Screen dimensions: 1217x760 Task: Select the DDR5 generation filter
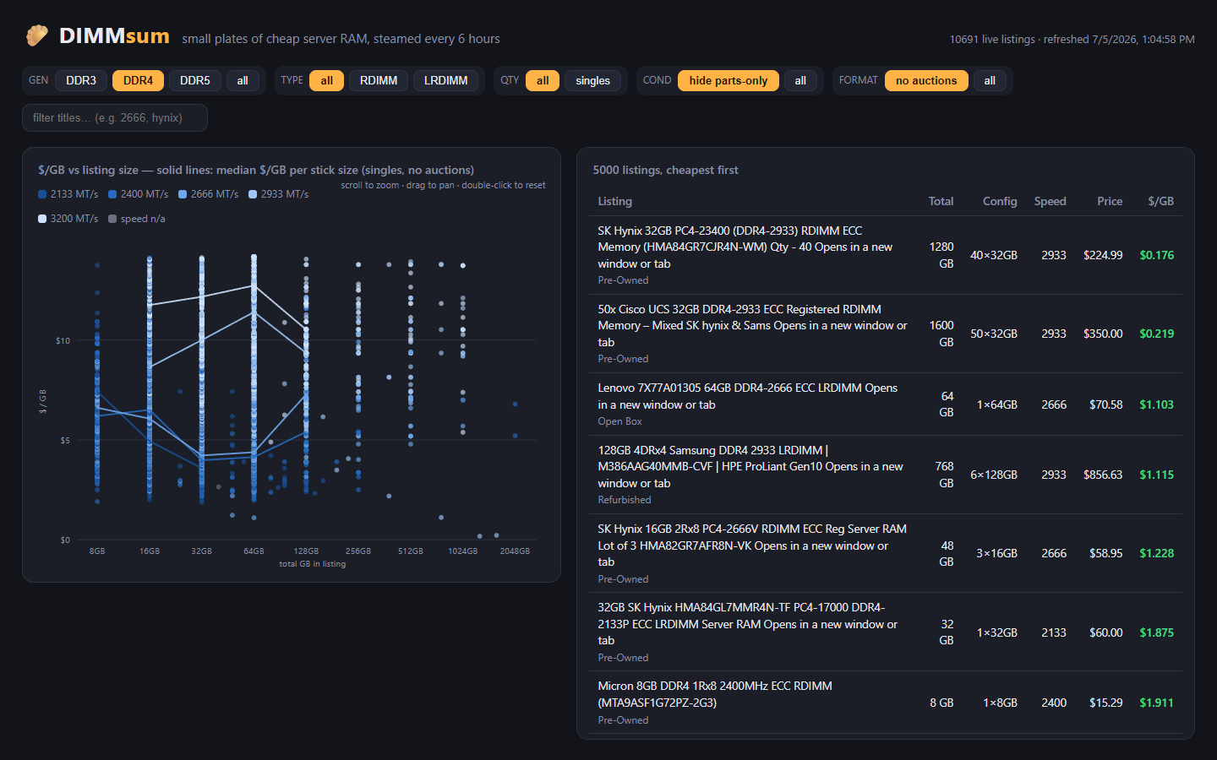pos(195,80)
